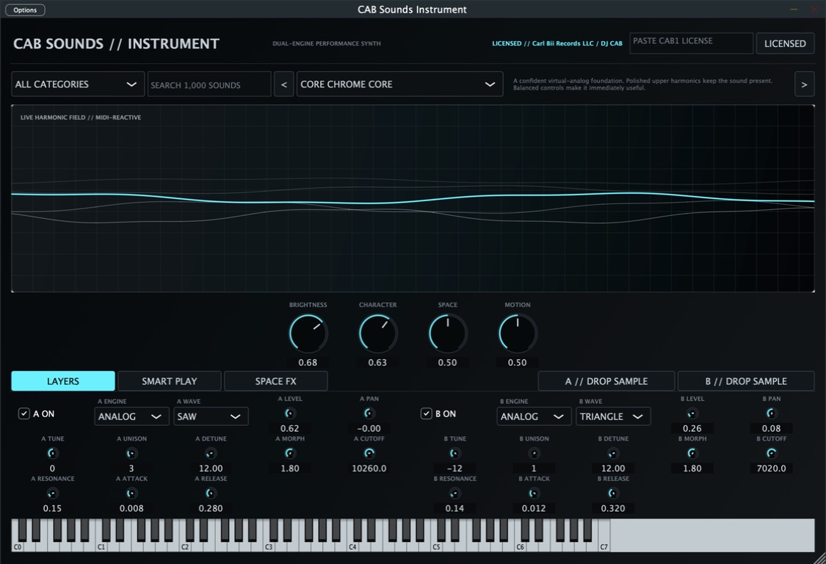Open the B Engine Analog dropdown

534,416
